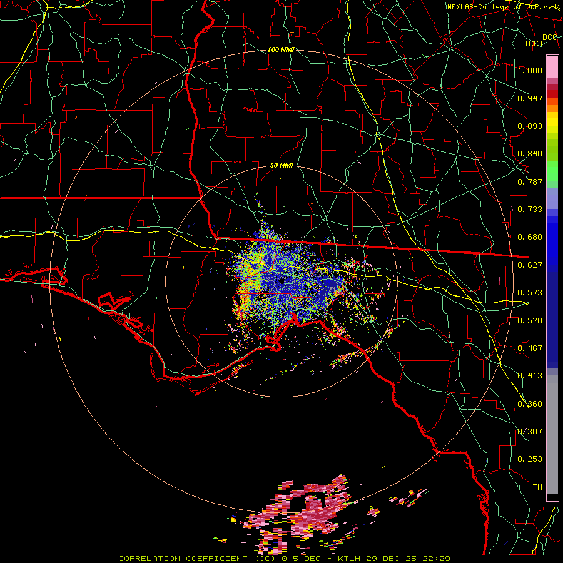Image resolution: width=563 pixels, height=563 pixels.
Task: Click the 0.787 scale label
Action: pyautogui.click(x=530, y=181)
